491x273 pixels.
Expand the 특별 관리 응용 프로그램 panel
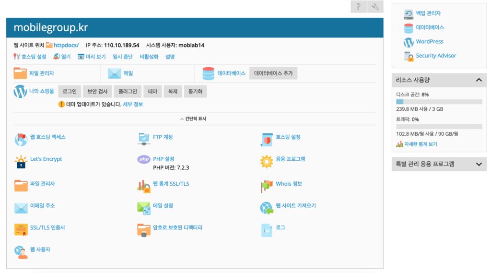tap(439, 164)
